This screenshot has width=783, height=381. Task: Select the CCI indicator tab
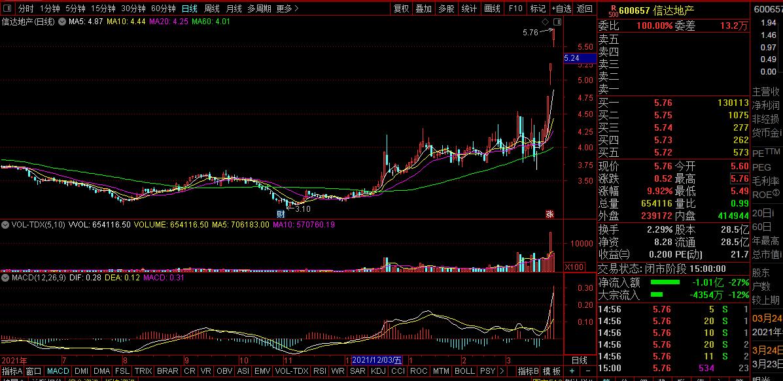(398, 372)
